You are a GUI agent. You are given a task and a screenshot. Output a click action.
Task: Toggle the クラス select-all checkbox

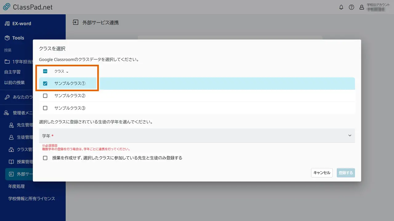(x=45, y=71)
